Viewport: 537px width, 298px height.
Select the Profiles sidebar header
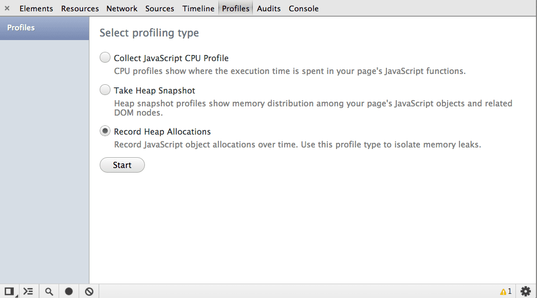tap(21, 28)
